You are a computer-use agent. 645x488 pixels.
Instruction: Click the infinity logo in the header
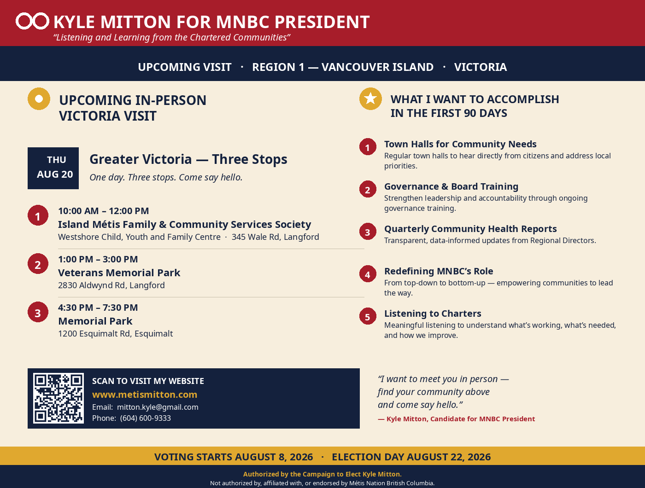pos(32,21)
